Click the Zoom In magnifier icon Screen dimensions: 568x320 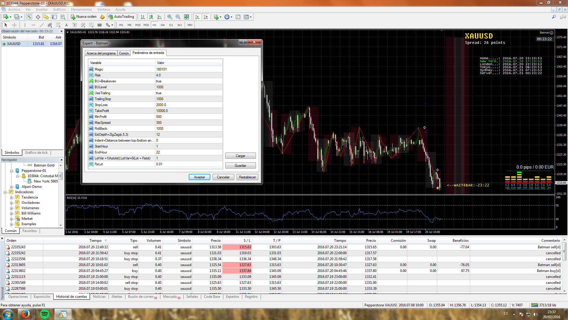coord(170,17)
